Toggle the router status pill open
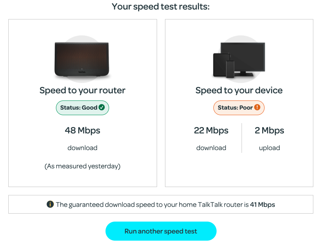 [x=82, y=107]
